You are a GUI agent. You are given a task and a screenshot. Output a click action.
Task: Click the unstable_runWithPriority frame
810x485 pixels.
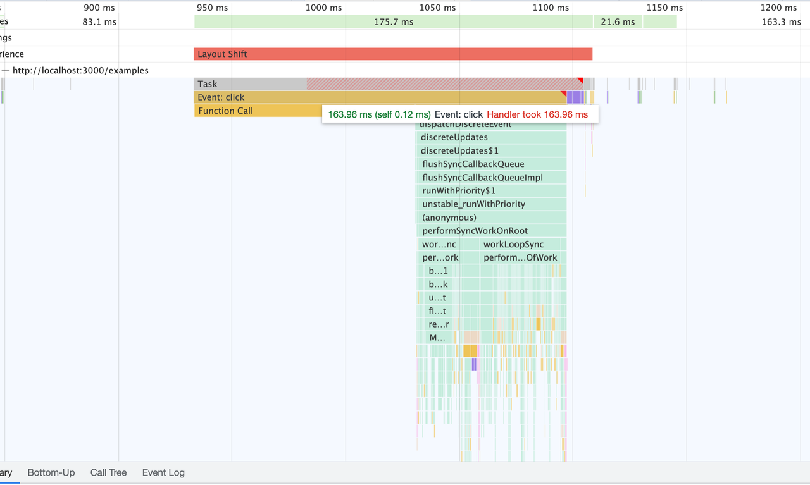tap(490, 204)
